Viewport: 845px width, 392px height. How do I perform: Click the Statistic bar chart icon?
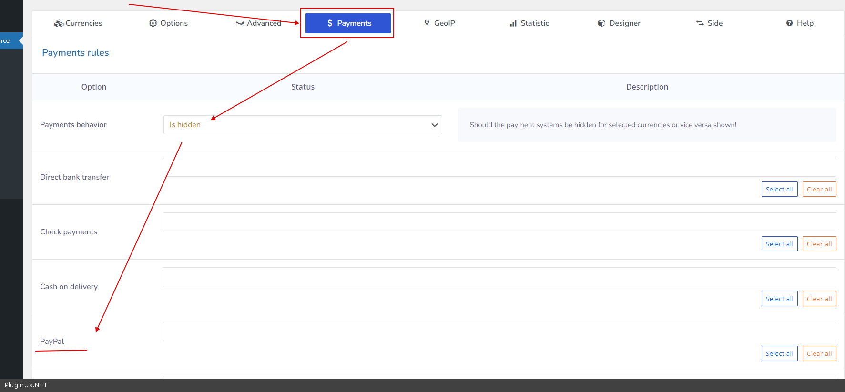513,23
